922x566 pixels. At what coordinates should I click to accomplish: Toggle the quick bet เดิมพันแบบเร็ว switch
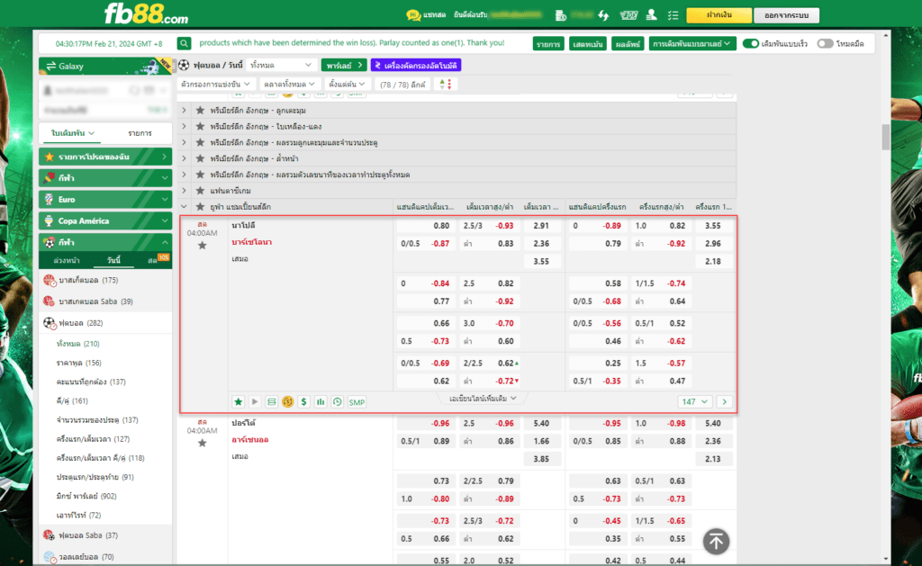coord(750,43)
